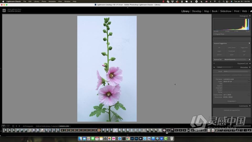The height and width of the screenshot is (142, 252).
Task: Collapse the Keyword Suggestions section
Action: (249, 43)
